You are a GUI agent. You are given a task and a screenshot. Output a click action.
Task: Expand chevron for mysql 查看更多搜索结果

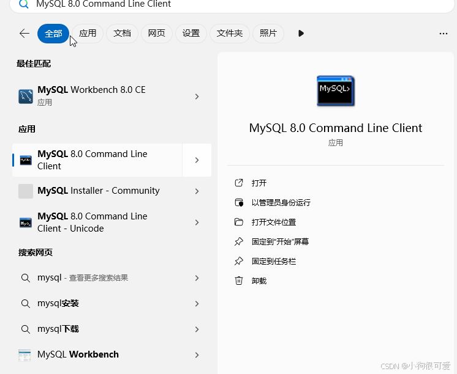click(197, 278)
